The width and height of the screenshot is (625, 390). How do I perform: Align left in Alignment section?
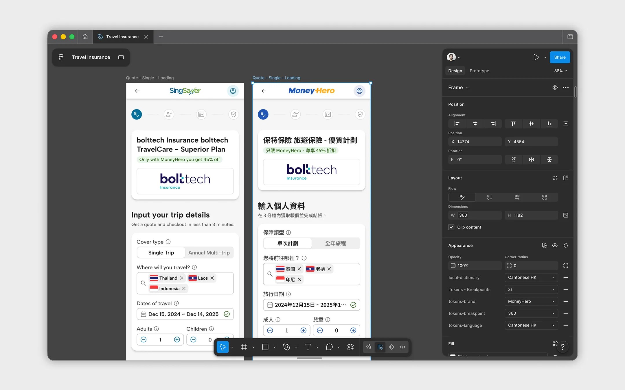(457, 124)
